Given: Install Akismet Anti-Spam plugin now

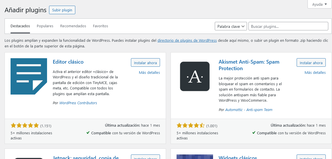Looking at the screenshot, I should (311, 63).
